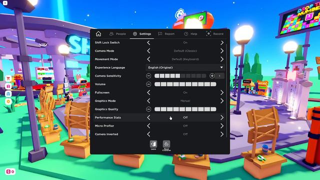Image resolution: width=320 pixels, height=180 pixels.
Task: Decrease Graphics Quality with minus button
Action: coord(148,109)
